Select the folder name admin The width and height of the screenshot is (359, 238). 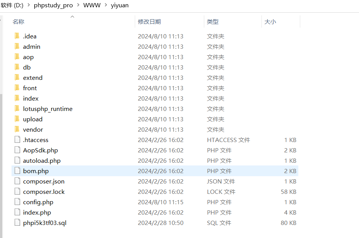tap(31, 47)
